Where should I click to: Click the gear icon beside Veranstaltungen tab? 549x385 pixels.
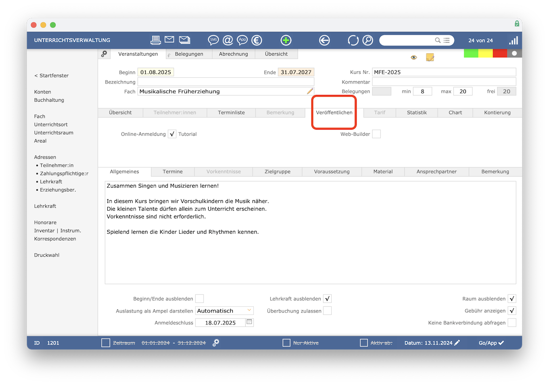tap(104, 54)
